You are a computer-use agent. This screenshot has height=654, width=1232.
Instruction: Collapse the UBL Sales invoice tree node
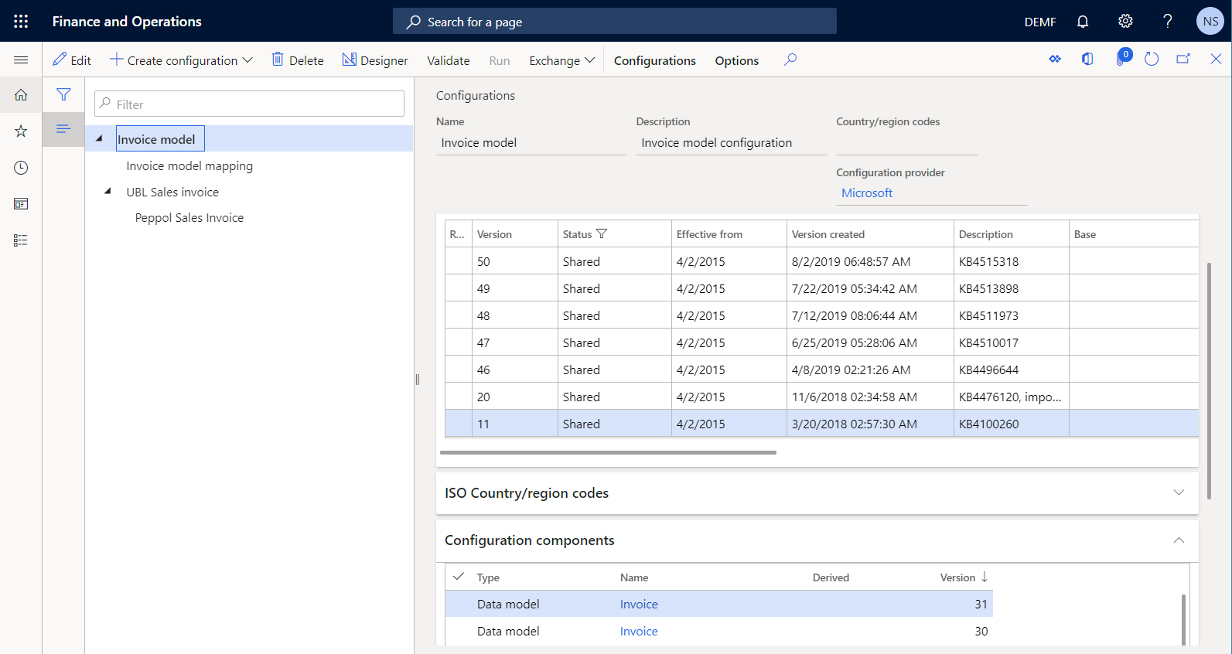[x=108, y=192]
